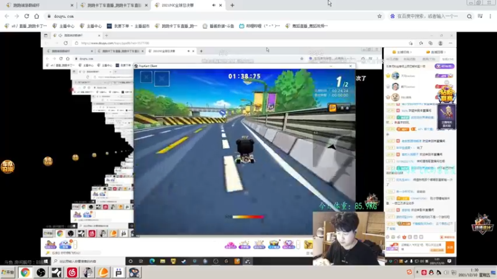This screenshot has width=497, height=279.
Task: Open the Windows 开始 start button
Action: click(x=8, y=272)
